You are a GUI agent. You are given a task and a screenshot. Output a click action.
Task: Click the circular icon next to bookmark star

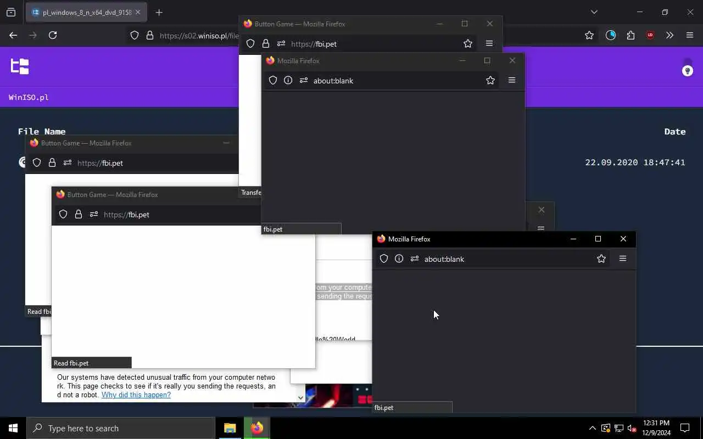point(611,35)
